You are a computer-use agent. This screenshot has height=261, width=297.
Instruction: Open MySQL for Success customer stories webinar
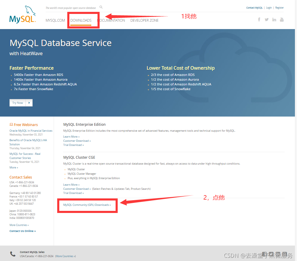(x=25, y=156)
